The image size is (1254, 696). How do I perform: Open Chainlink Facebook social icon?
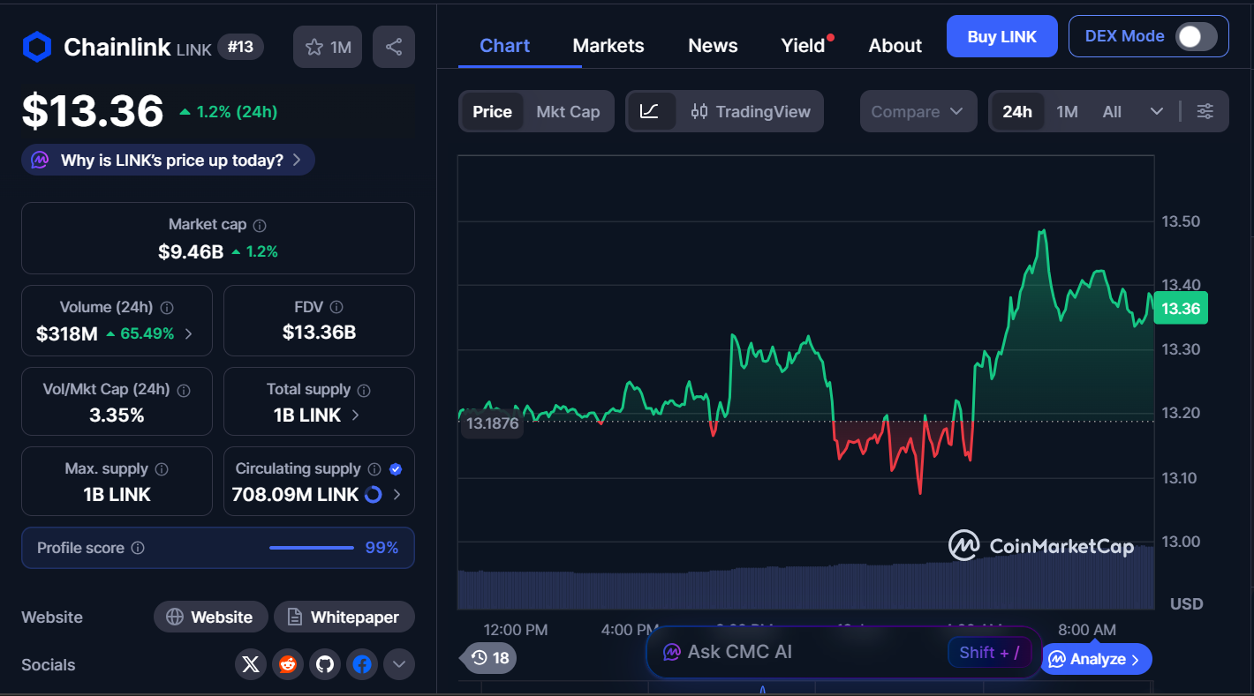coord(362,664)
